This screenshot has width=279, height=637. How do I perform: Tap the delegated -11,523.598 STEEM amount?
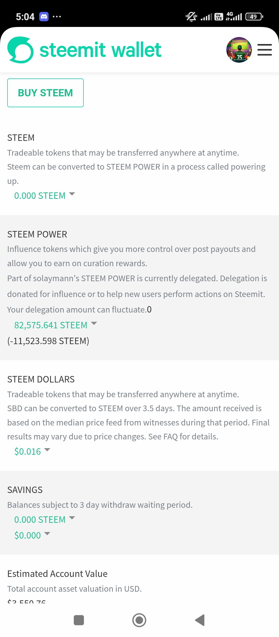pos(48,341)
